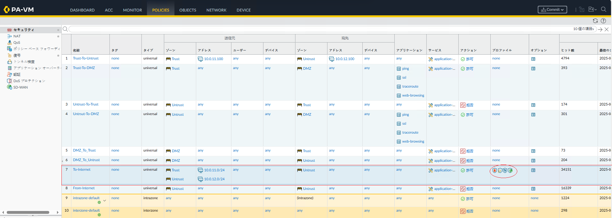
Task: Click options icon in To-Internet row
Action: (533, 170)
